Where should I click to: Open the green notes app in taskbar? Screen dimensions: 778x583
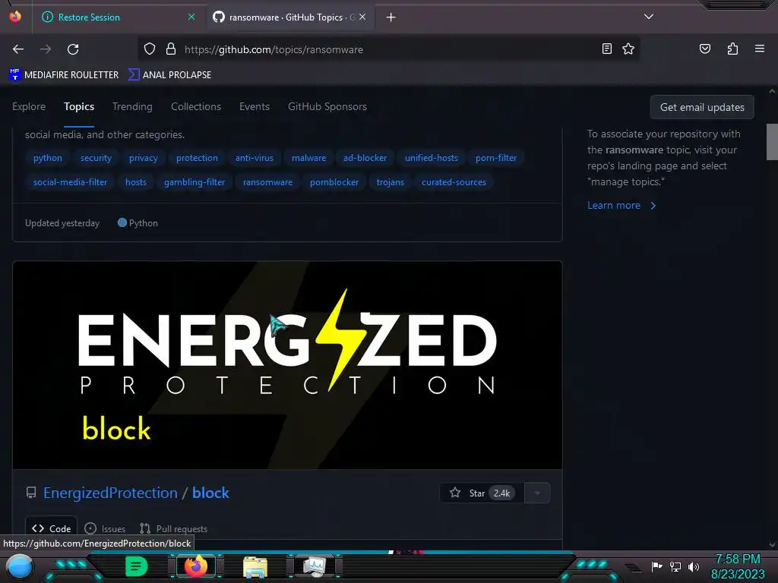[x=137, y=566]
